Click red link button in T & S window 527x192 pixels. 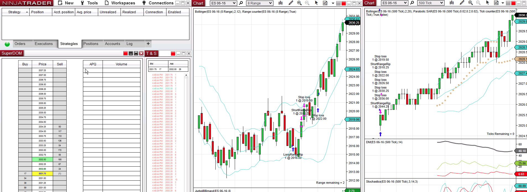click(x=173, y=54)
